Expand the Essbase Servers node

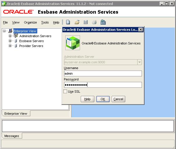(10, 41)
